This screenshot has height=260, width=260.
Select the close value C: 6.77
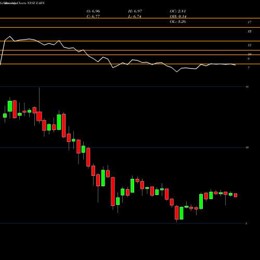(x=93, y=17)
